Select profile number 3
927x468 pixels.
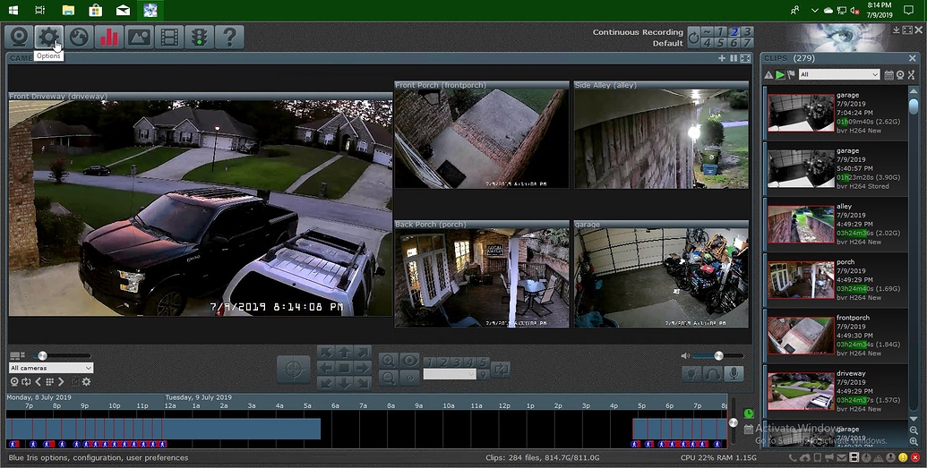click(x=747, y=31)
